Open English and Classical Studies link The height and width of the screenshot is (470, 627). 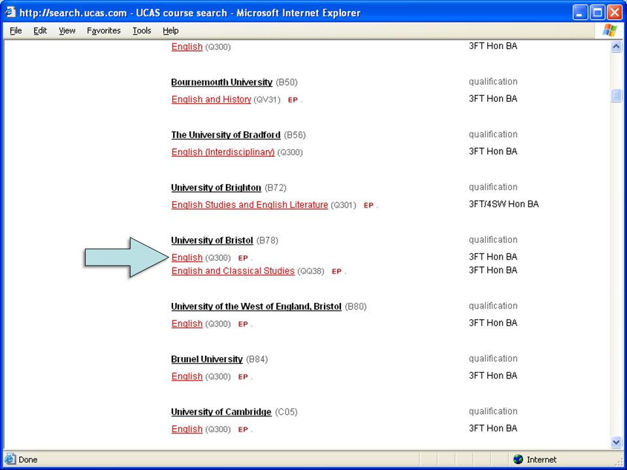point(233,271)
